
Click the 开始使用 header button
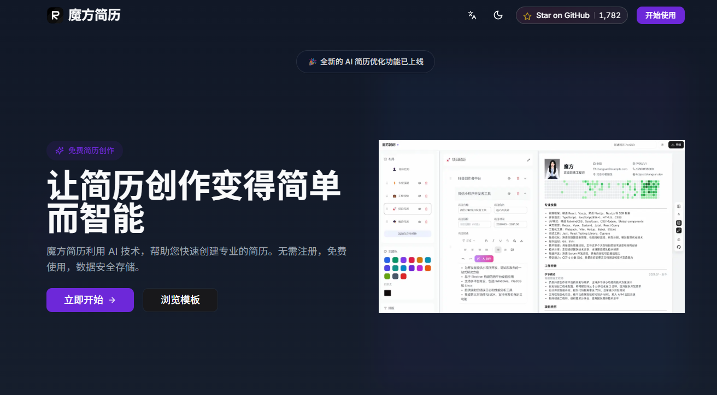[x=660, y=15]
